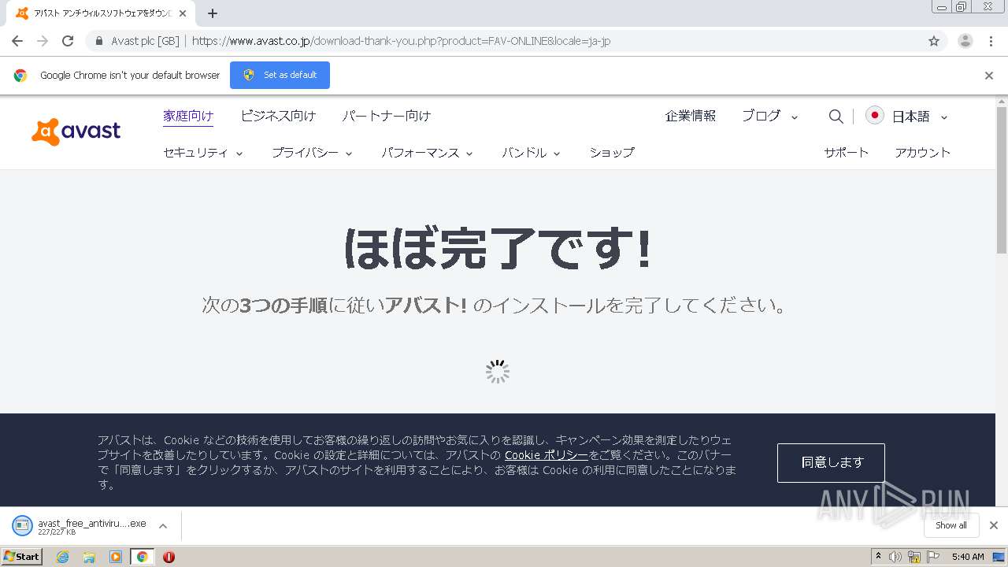Select the 家庭向け tab
Screen dimensions: 1008x567
[x=188, y=116]
